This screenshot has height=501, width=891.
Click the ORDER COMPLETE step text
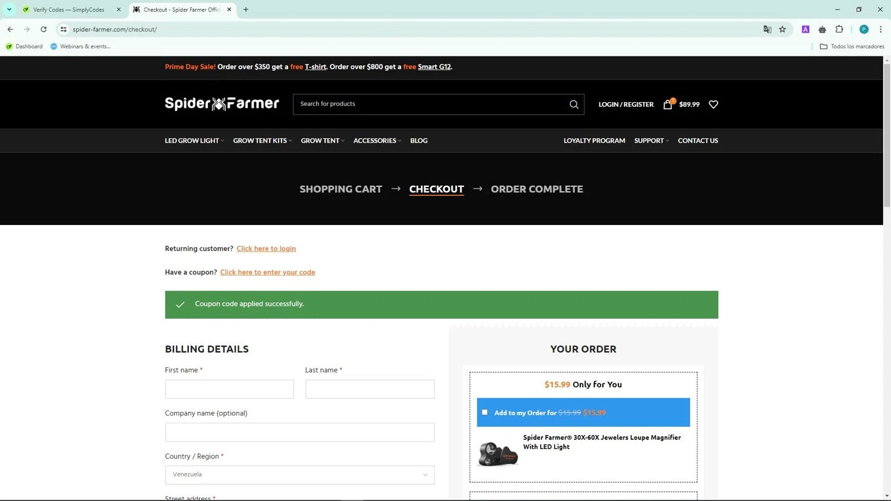(537, 189)
